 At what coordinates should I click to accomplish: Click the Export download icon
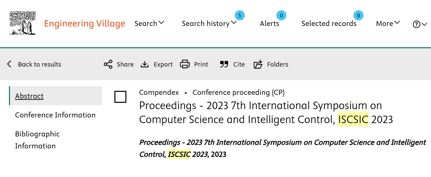click(145, 64)
